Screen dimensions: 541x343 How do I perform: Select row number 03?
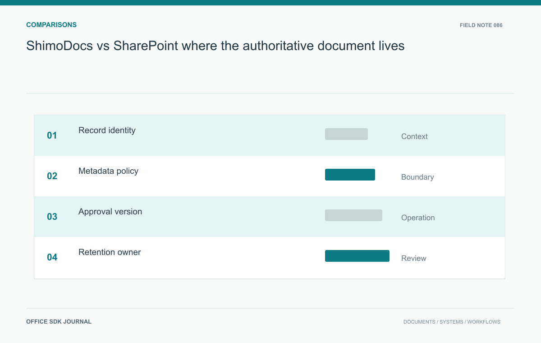click(x=52, y=217)
